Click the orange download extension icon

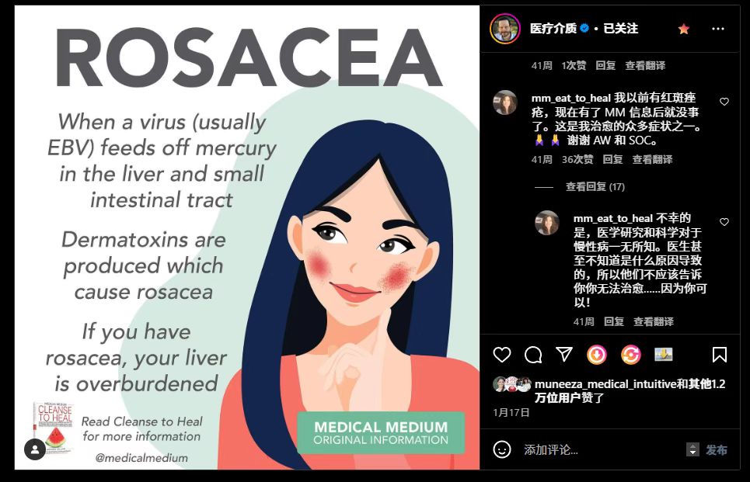pyautogui.click(x=596, y=355)
